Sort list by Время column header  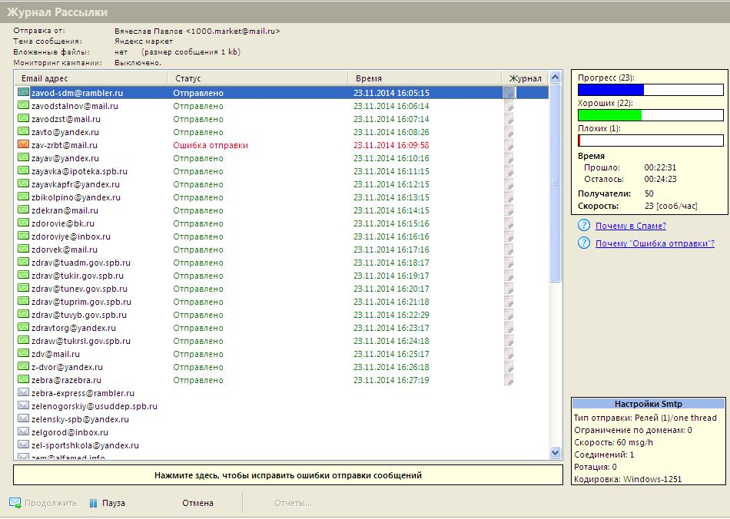coord(424,78)
